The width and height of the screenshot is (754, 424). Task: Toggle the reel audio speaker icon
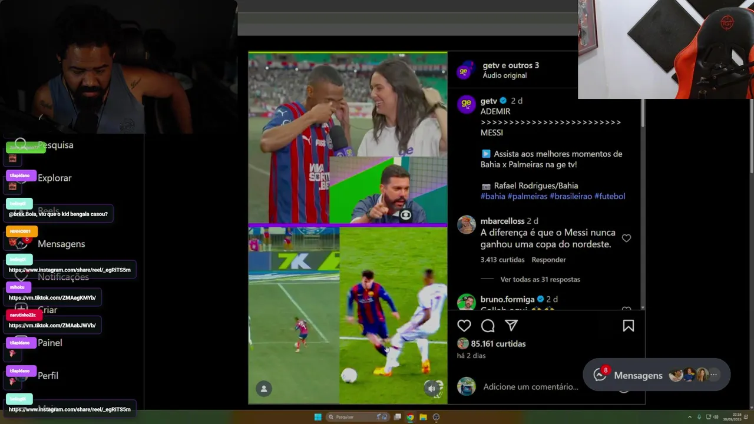[x=432, y=388]
